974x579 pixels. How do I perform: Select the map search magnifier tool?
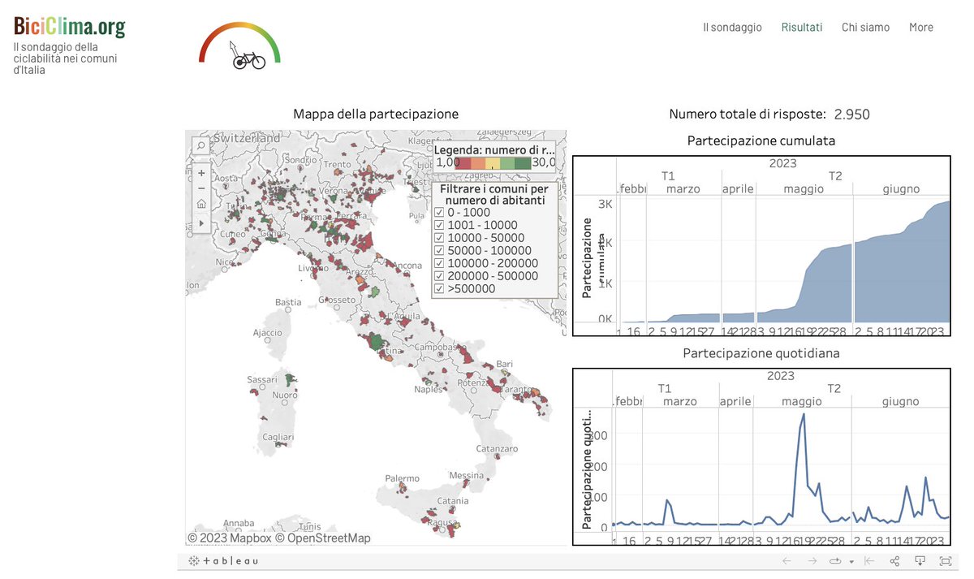click(x=200, y=145)
